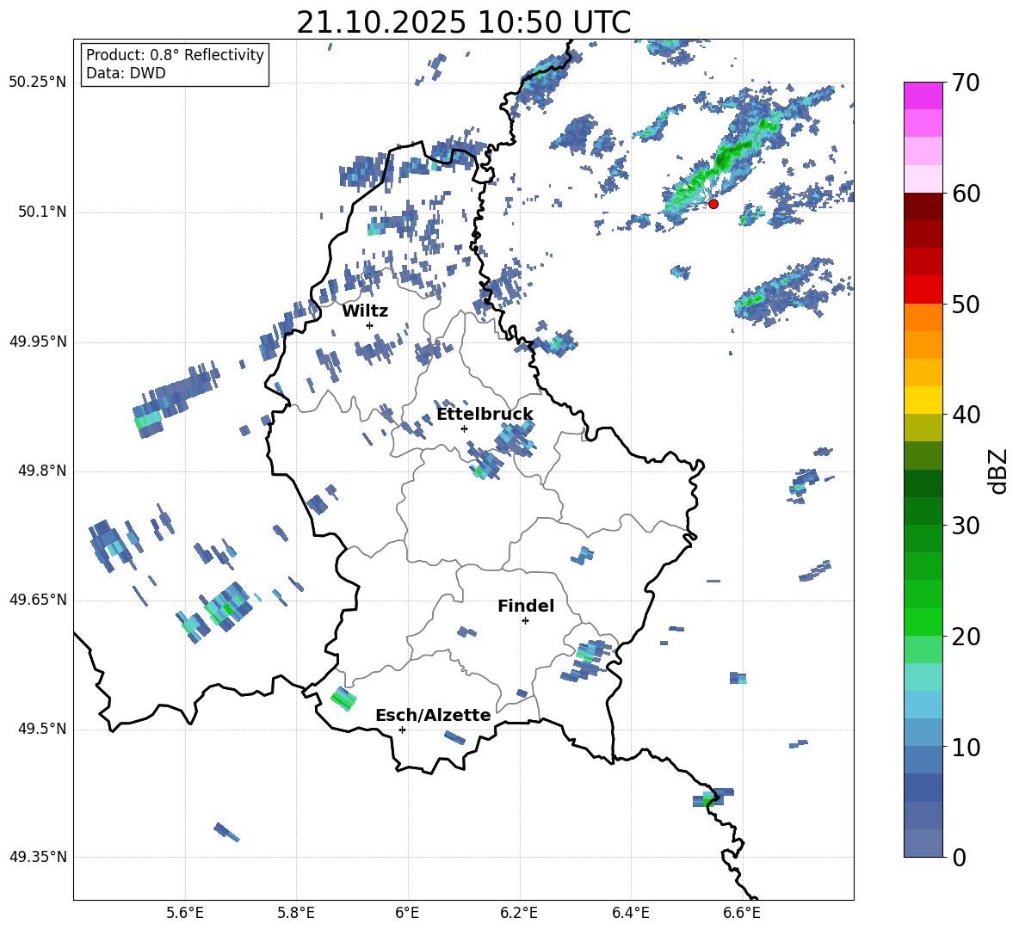Click the 49.95°N latitude label
The width and height of the screenshot is (1019, 930).
click(38, 342)
